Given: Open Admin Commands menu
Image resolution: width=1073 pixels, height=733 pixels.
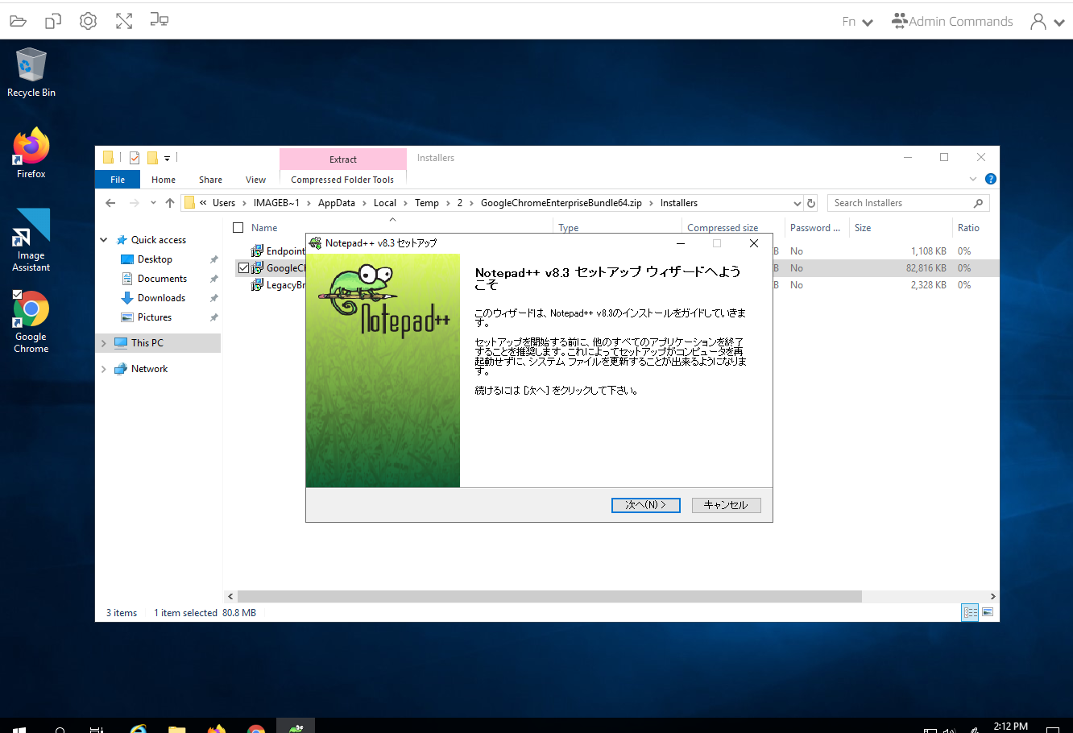Looking at the screenshot, I should click(952, 22).
